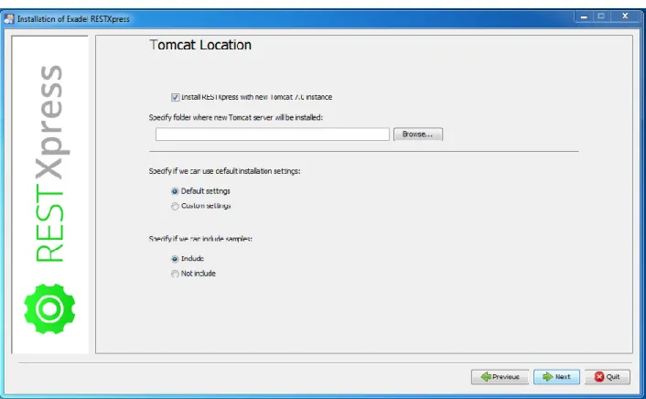Screen dimensions: 646x399
Task: Toggle Install RESTXpress with new Tomcat checkbox
Action: coord(175,97)
